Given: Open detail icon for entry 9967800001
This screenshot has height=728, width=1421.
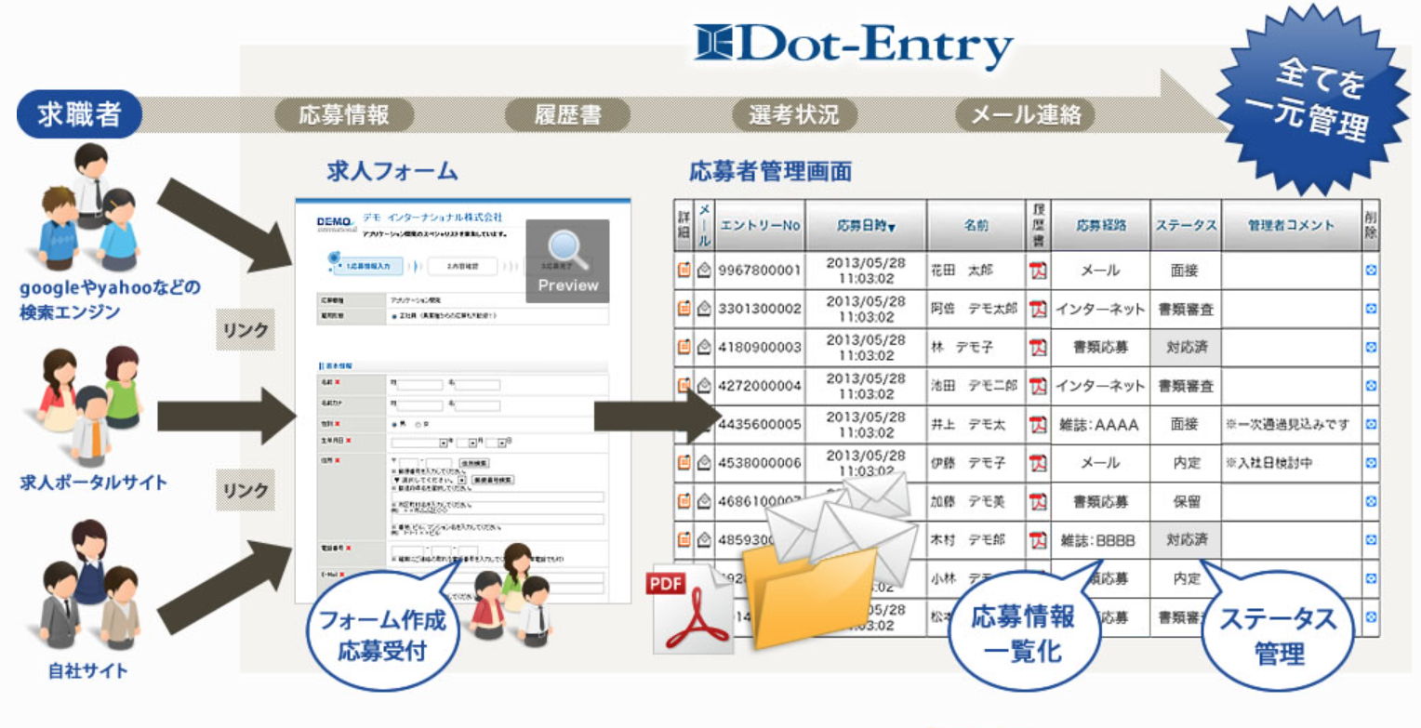Looking at the screenshot, I should [684, 271].
